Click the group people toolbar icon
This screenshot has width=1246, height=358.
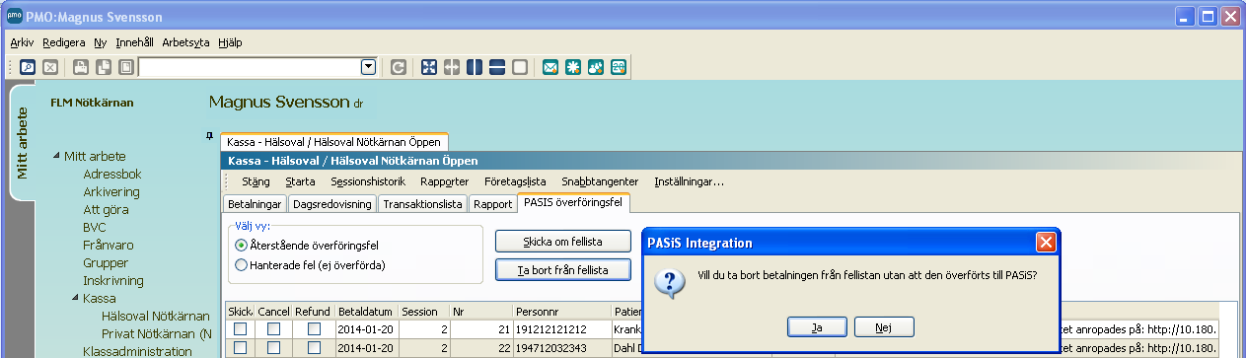[596, 67]
